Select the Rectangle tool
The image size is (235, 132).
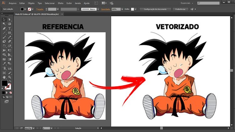pyautogui.click(x=9, y=33)
